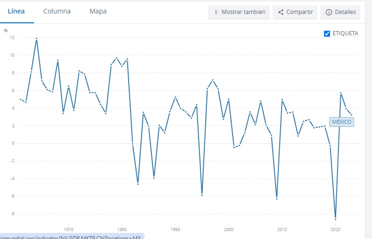Click the last data point beside MÉXICO label
This screenshot has width=372, height=239.
[351, 115]
